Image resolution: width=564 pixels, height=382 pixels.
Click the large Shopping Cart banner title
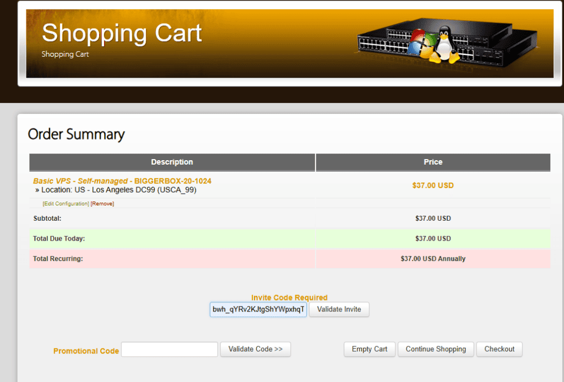122,33
